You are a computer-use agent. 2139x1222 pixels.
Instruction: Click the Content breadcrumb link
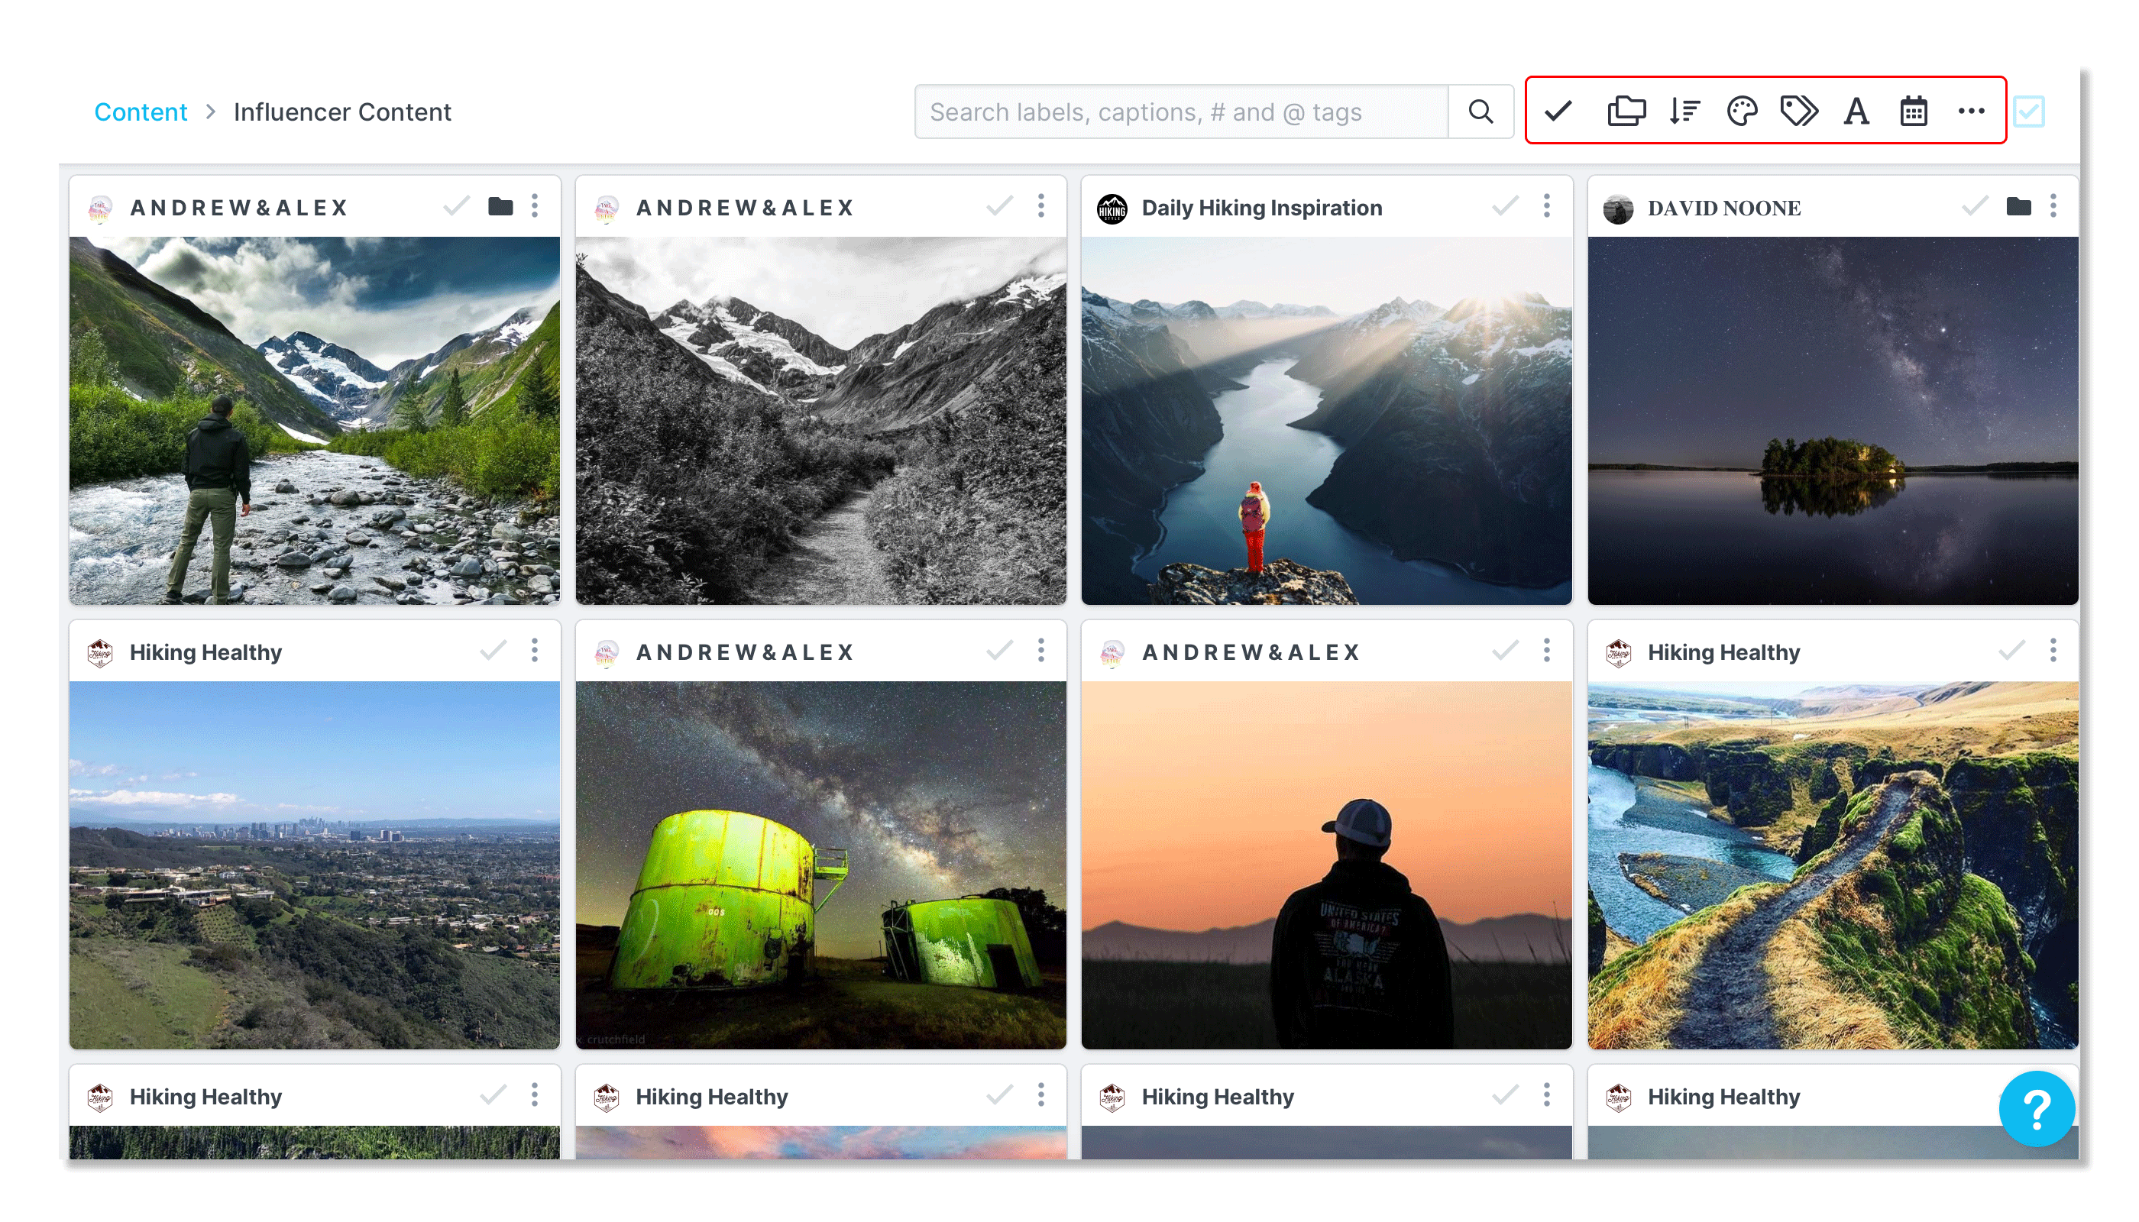coord(141,112)
